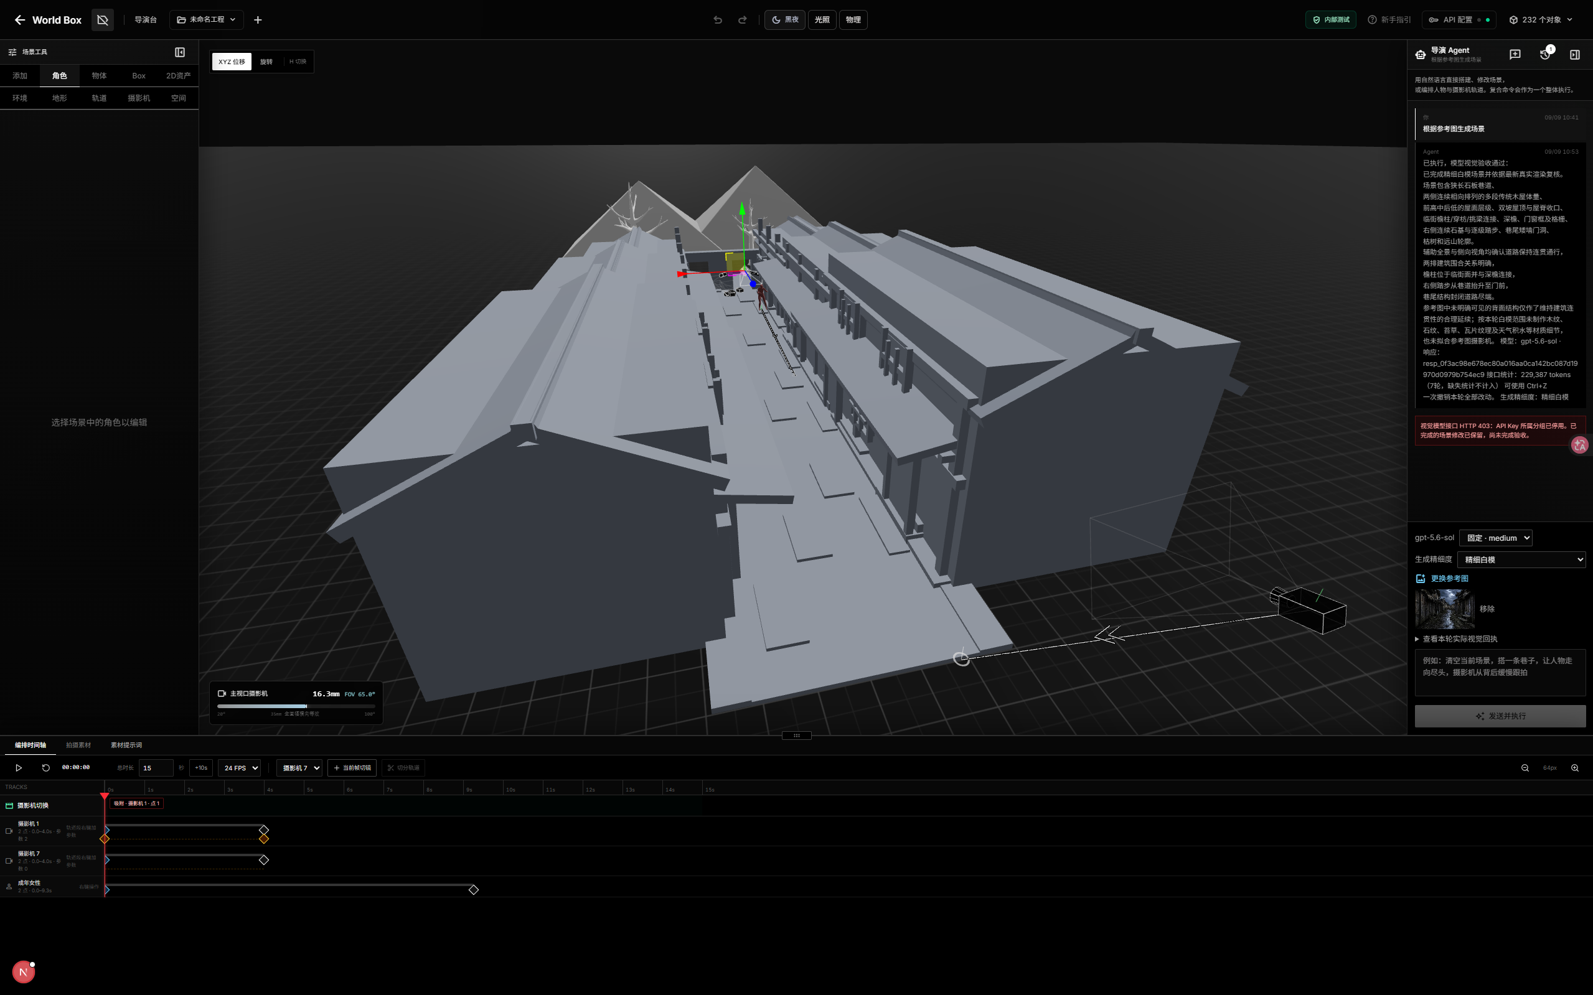The height and width of the screenshot is (995, 1593).
Task: Click the crossed-out image icon by World Box
Action: 103,20
